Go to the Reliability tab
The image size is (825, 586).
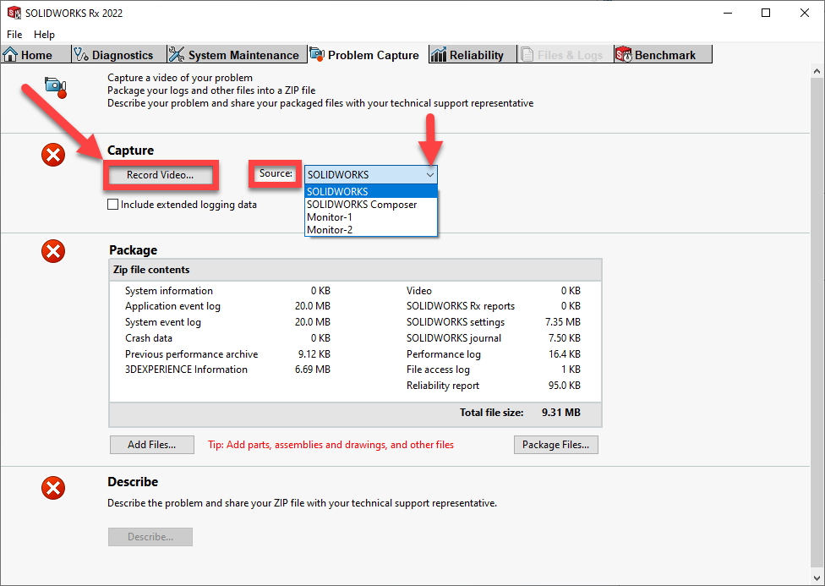[467, 55]
